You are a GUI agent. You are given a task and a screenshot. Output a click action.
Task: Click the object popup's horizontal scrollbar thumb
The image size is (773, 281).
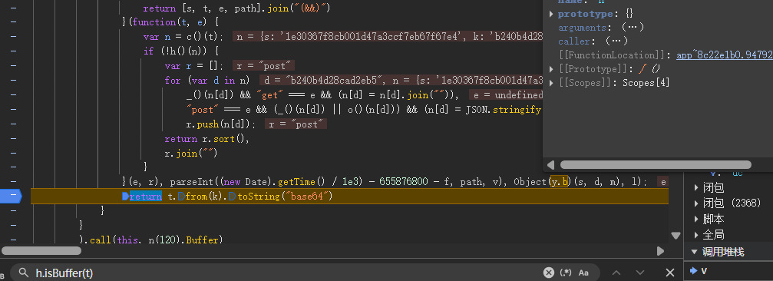coord(656,164)
